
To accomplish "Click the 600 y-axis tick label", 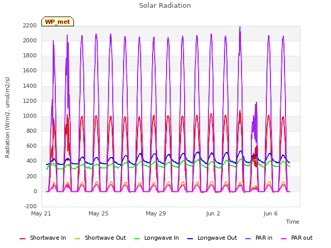I will pos(32,146).
